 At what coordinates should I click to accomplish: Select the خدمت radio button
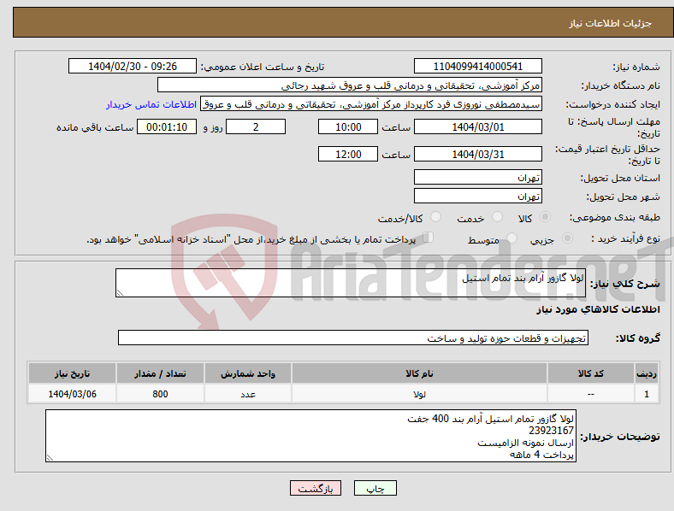pyautogui.click(x=497, y=217)
